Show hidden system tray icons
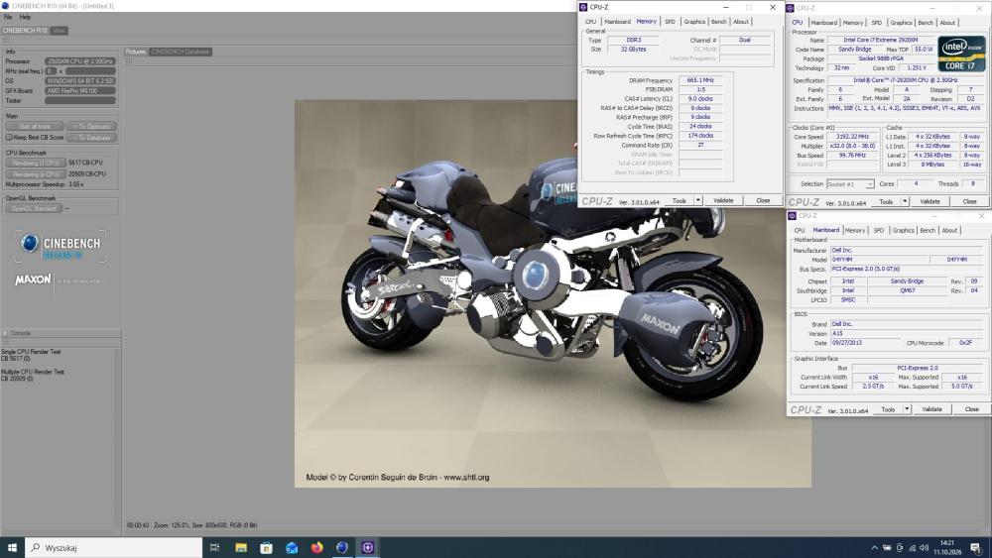 (874, 548)
